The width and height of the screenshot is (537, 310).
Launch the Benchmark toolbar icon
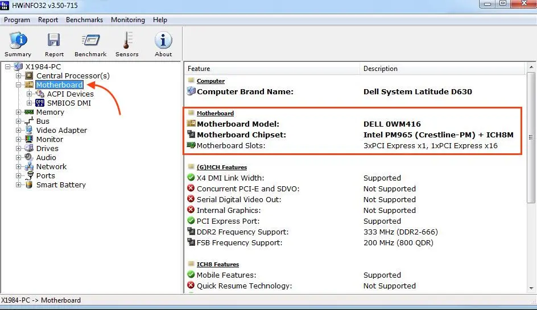click(90, 40)
